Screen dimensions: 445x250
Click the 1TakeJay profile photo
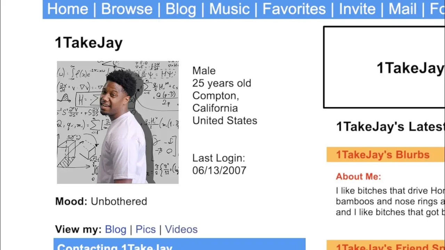118,122
